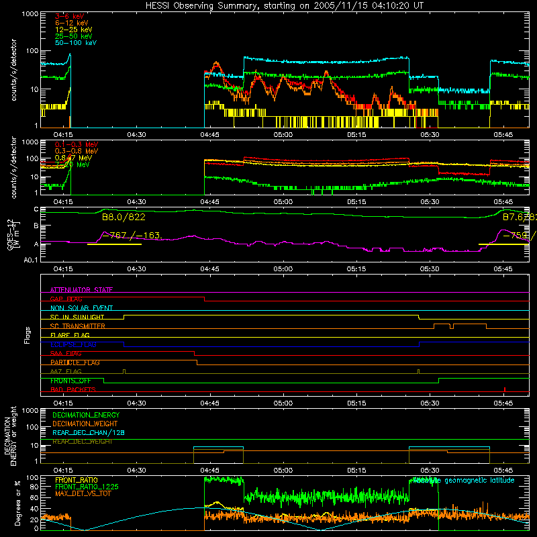
Task: Click the red BAD_PACKETS spike near 05:45
Action: pos(505,389)
